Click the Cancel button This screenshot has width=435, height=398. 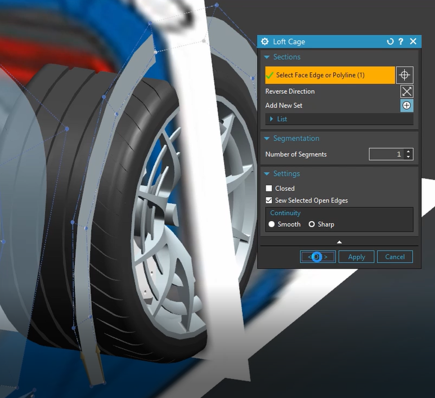pyautogui.click(x=395, y=257)
